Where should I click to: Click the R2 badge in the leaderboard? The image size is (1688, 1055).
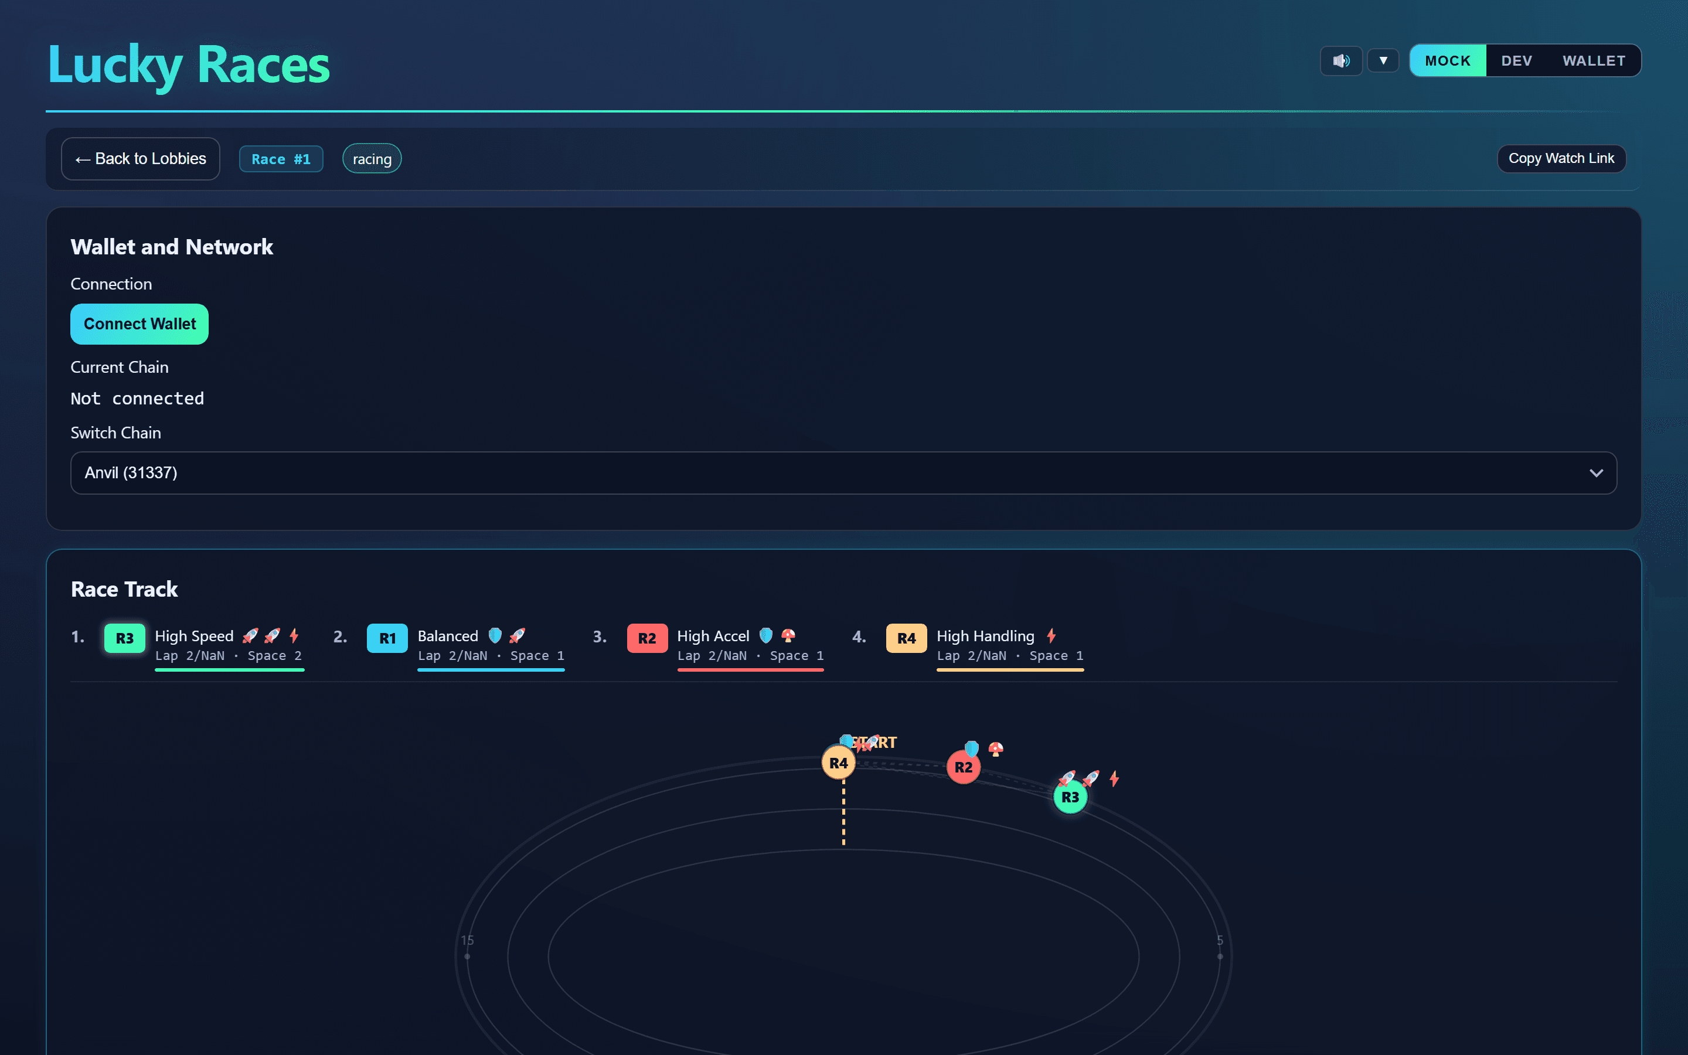(647, 638)
